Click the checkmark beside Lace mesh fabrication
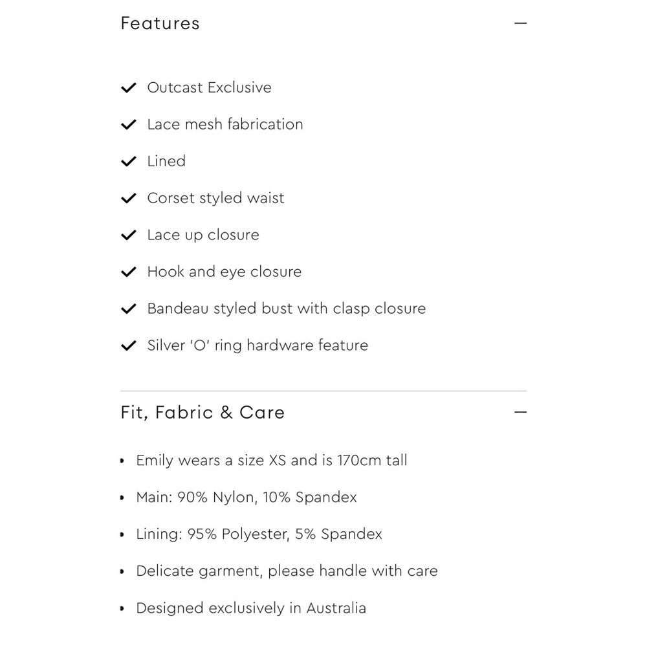This screenshot has width=647, height=647. coord(128,124)
